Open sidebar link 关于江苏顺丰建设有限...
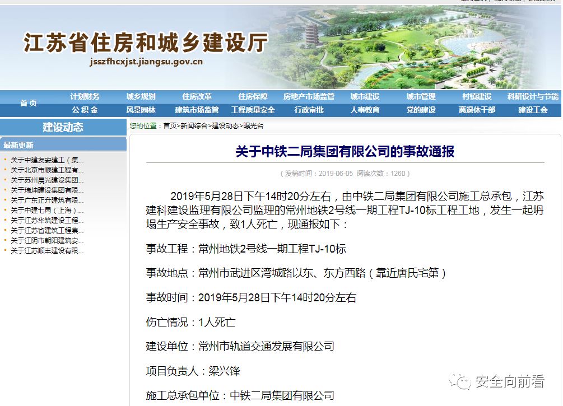 pyautogui.click(x=47, y=250)
